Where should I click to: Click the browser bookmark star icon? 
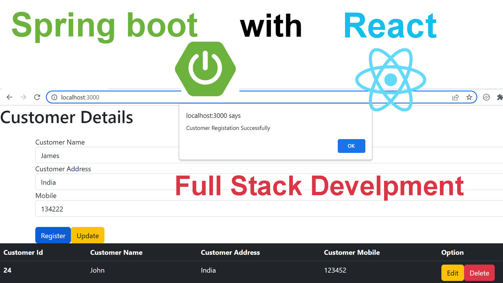tap(469, 97)
